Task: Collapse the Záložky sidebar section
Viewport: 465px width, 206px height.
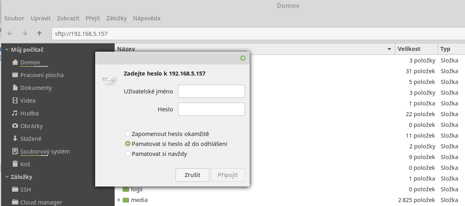Action: pyautogui.click(x=7, y=177)
